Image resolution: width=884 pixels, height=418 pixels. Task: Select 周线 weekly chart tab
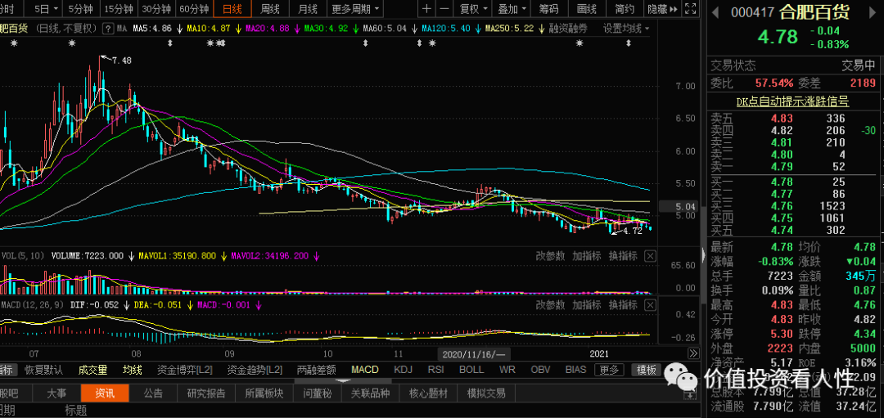coord(270,9)
